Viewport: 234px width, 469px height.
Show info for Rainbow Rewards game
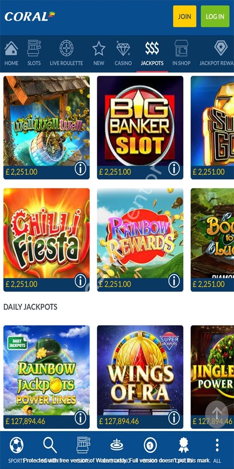click(174, 281)
